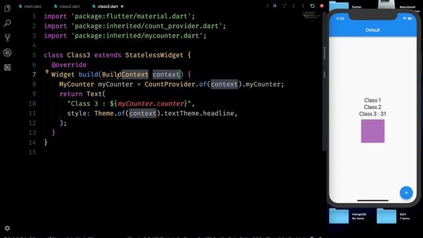Viewport: 423px width, 238px height.
Task: Select the dart desktop folder
Action: tap(386, 216)
